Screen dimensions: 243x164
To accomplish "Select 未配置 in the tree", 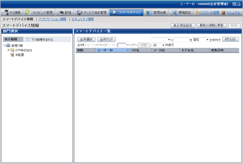I will click(20, 55).
